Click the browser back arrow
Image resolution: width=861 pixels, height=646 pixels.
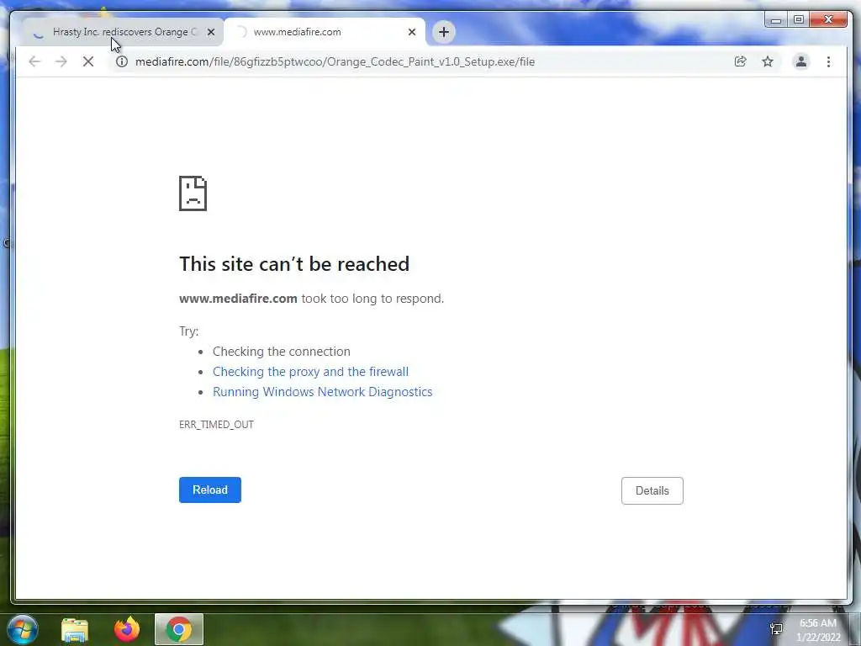pos(34,61)
